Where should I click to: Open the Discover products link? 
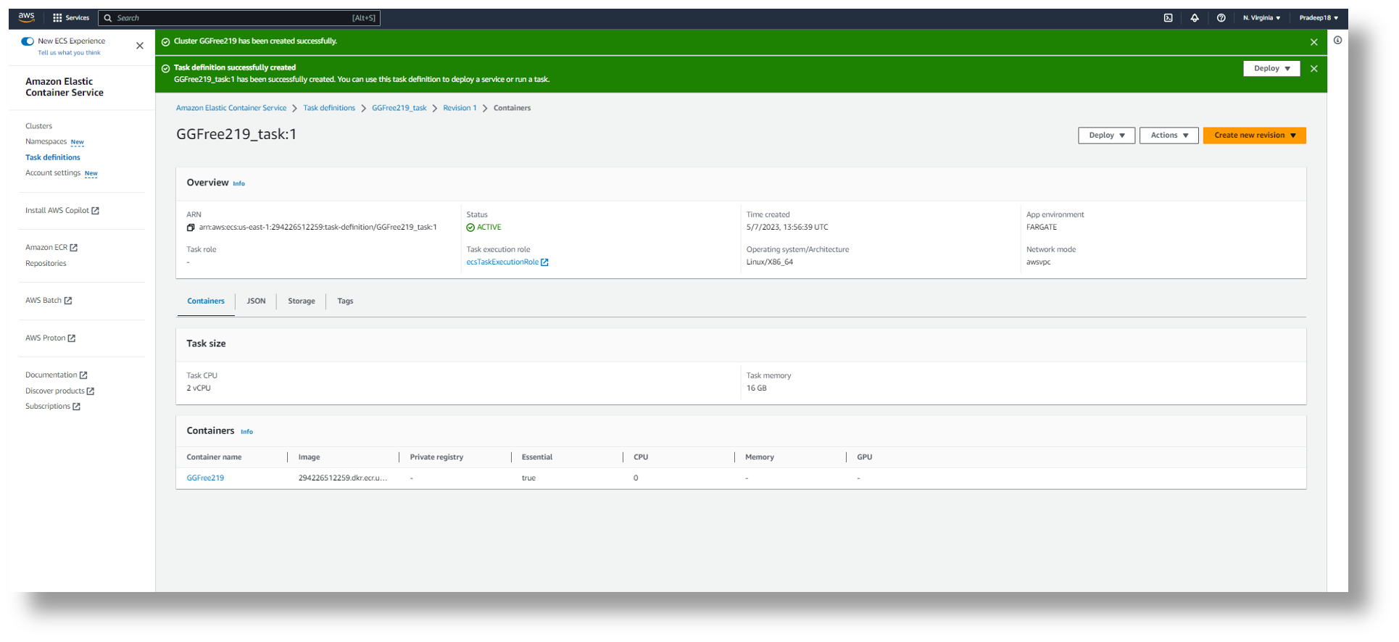coord(55,391)
